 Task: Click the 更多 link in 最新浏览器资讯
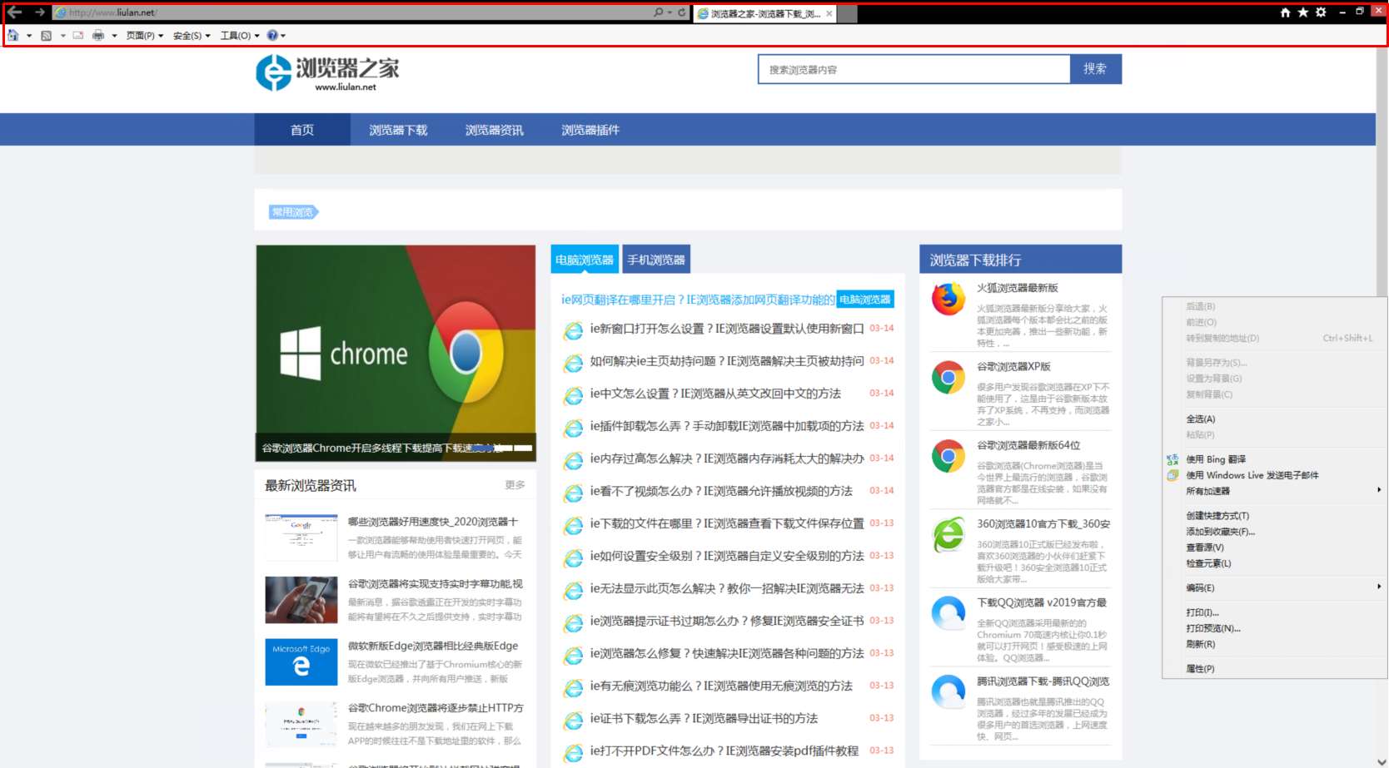point(515,485)
